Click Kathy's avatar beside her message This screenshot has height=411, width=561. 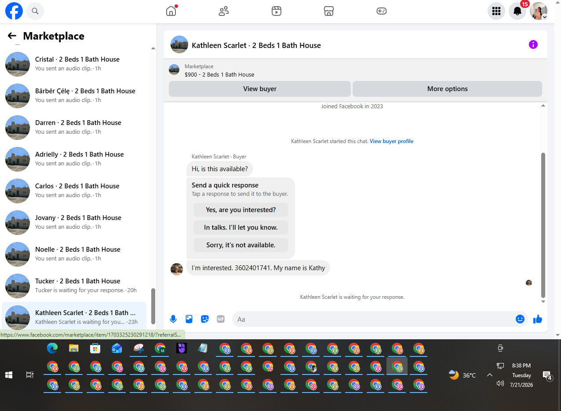(x=177, y=269)
